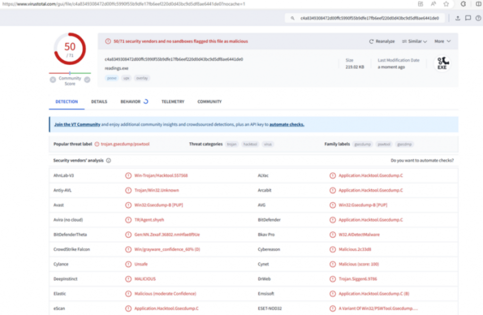Click the alert icon beside Cynet result
The image size is (483, 315).
[x=333, y=264]
